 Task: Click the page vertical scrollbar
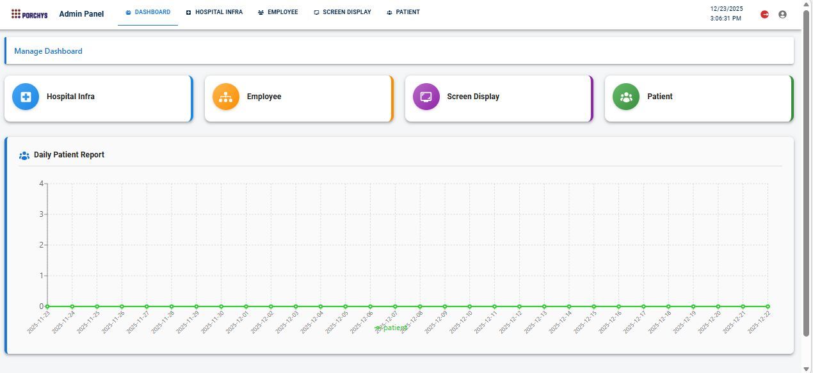[x=806, y=173]
